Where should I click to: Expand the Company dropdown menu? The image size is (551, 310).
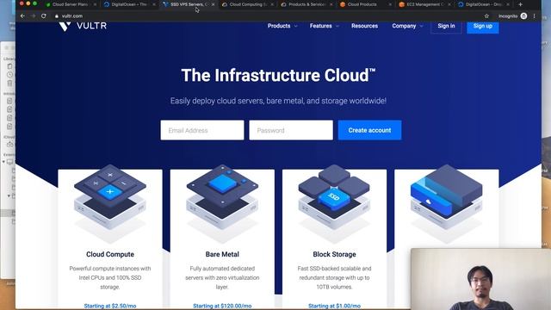tap(407, 26)
